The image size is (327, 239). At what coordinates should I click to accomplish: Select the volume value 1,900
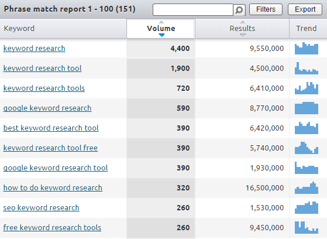(180, 69)
